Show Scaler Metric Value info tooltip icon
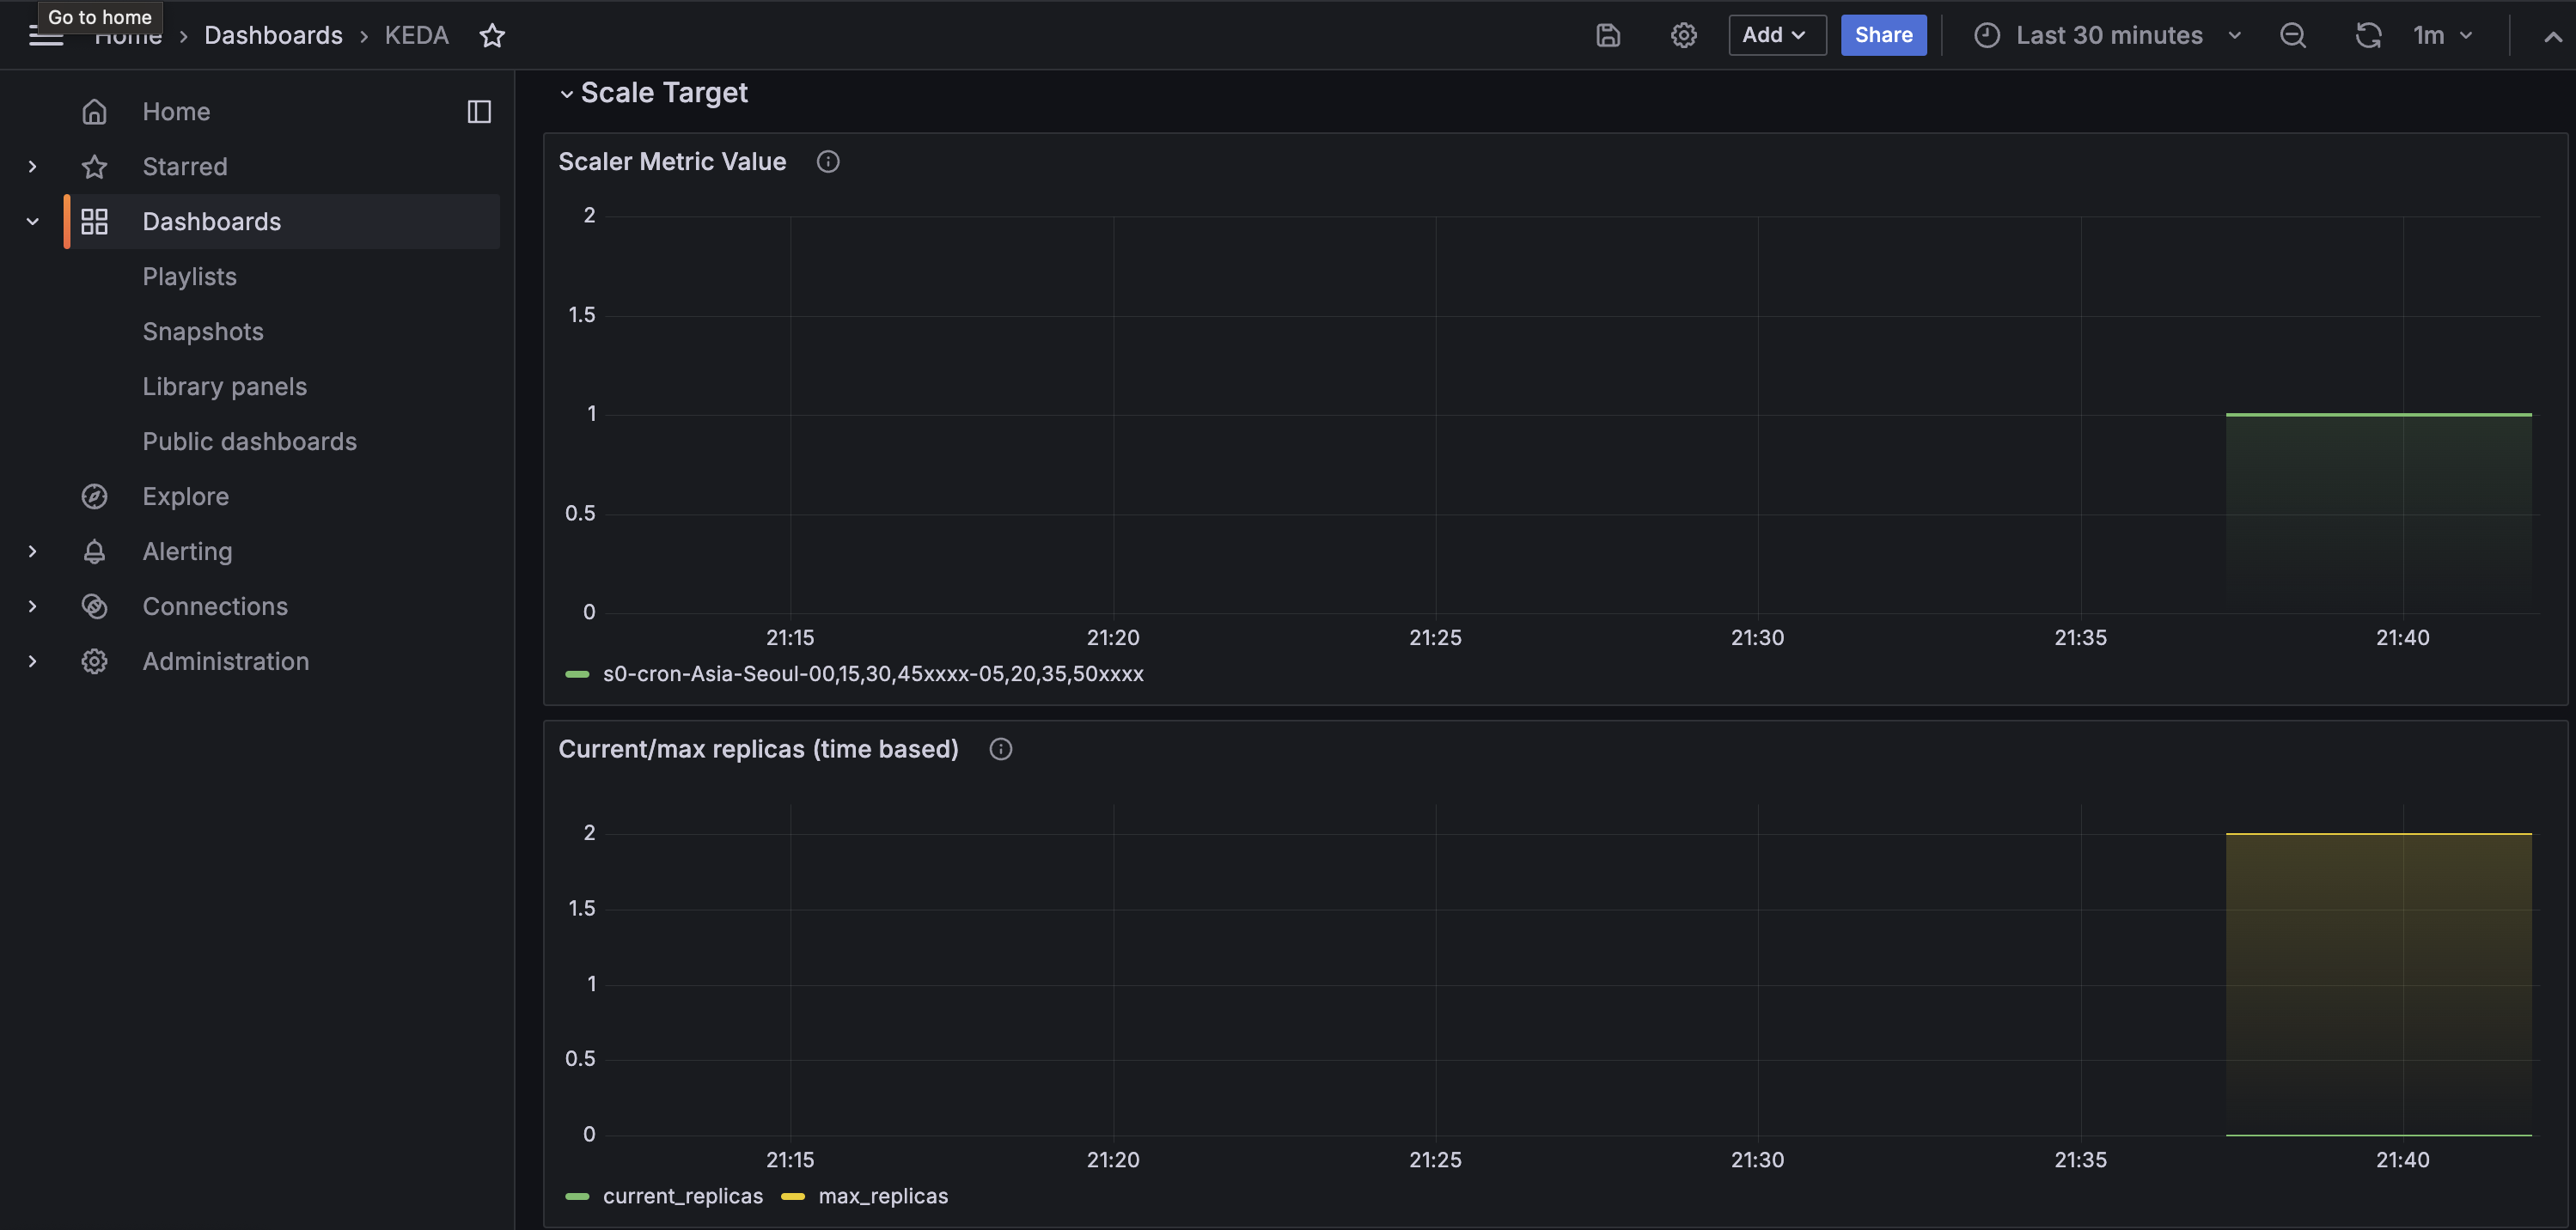The image size is (2576, 1230). pos(827,161)
